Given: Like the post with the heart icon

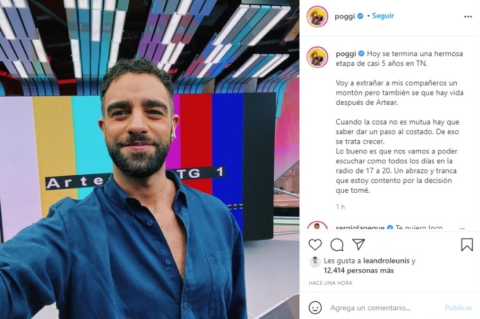Looking at the screenshot, I should 315,245.
